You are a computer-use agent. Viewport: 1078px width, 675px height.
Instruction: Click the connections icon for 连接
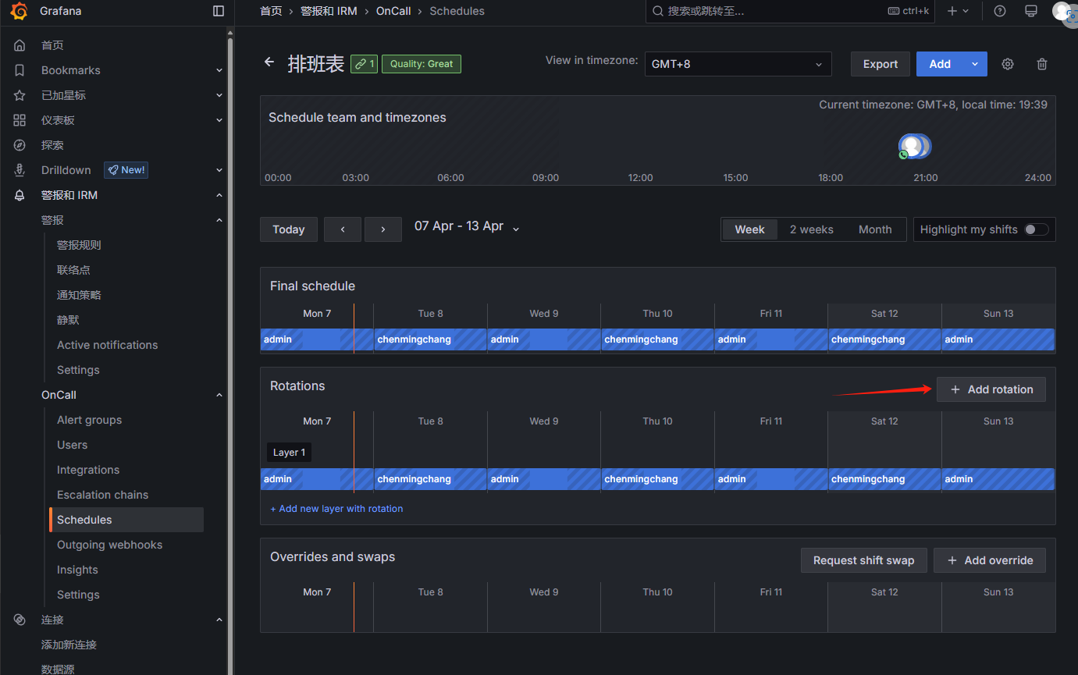pyautogui.click(x=20, y=620)
